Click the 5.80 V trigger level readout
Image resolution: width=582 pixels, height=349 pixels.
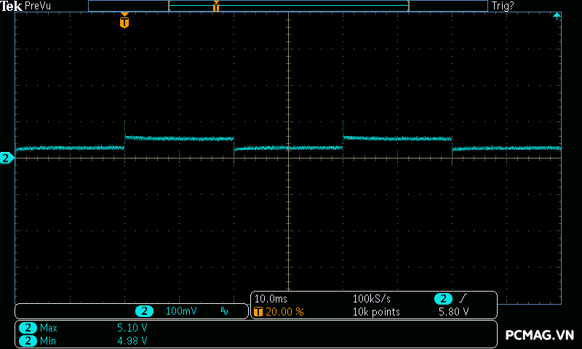[453, 312]
